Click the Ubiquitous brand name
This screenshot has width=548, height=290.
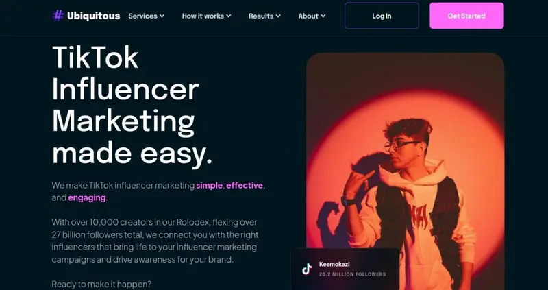click(x=93, y=16)
